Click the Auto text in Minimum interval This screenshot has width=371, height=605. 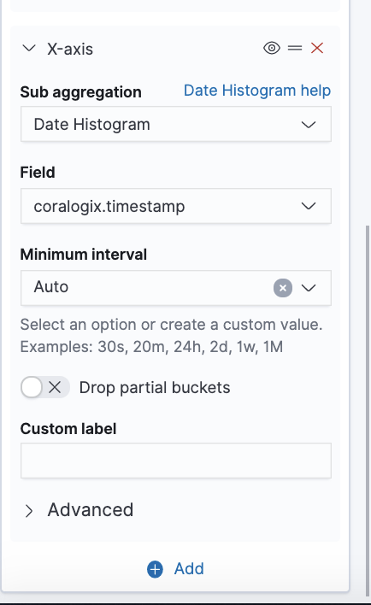point(51,286)
